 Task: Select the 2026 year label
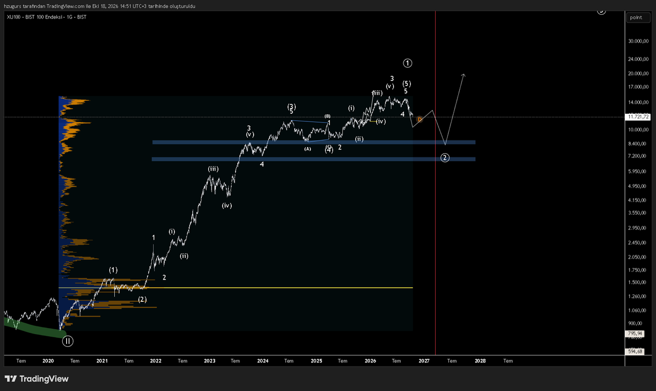click(371, 361)
